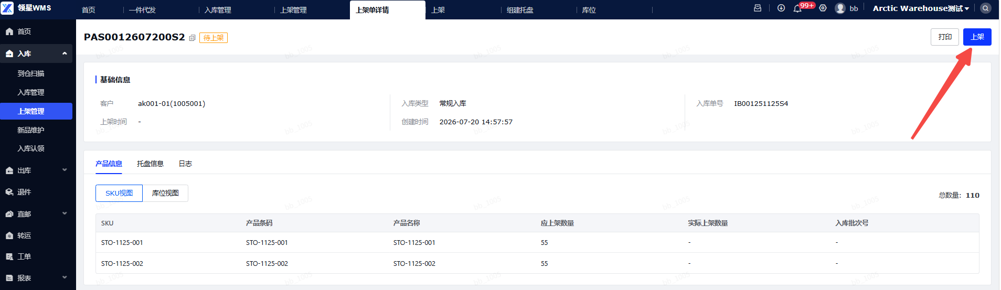Open the notifications bell icon

797,8
